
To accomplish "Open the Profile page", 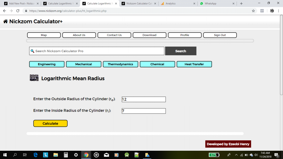I will pyautogui.click(x=185, y=35).
